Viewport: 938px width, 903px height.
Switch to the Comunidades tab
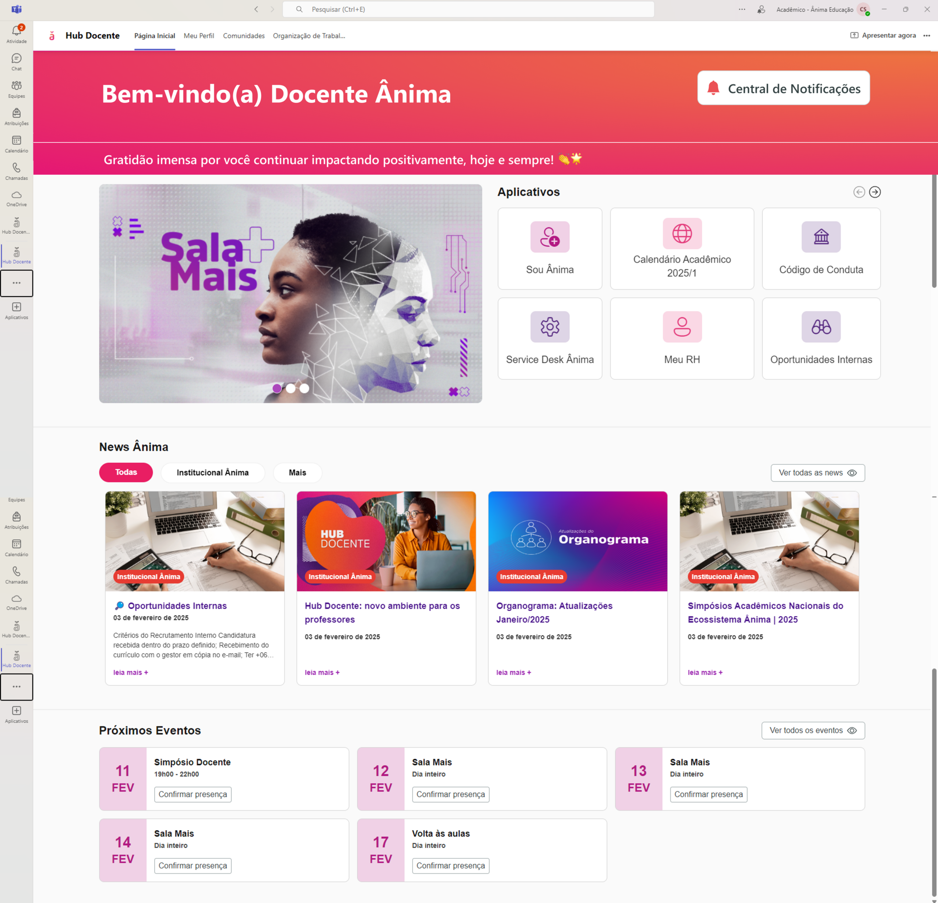[244, 36]
